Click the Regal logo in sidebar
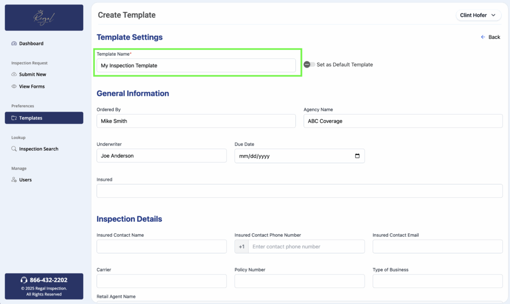 click(x=44, y=18)
